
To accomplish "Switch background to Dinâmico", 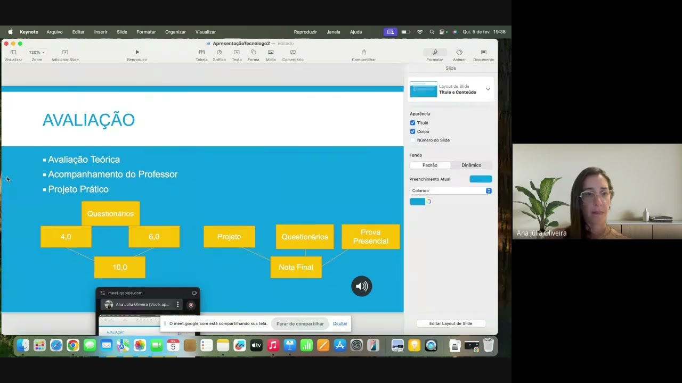I will point(471,165).
